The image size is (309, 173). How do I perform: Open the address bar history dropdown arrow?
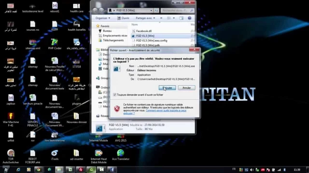pos(151,11)
